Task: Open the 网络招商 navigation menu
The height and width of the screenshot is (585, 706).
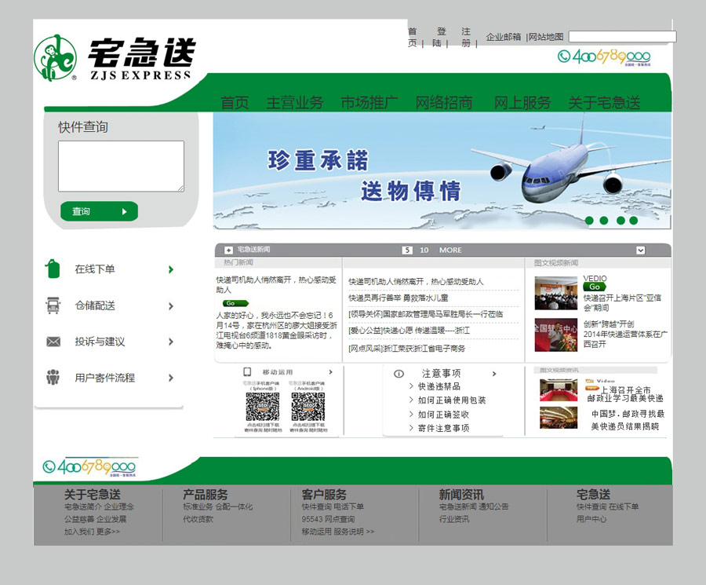Action: coord(444,103)
